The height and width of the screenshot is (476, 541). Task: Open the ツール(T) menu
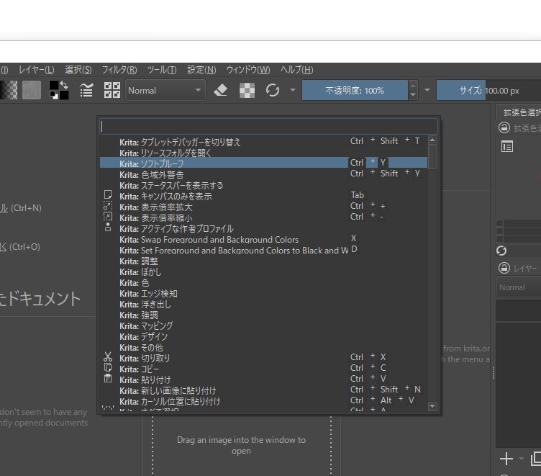(162, 70)
